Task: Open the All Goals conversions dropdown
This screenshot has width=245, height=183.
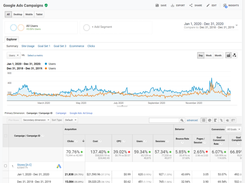Action: [234, 129]
